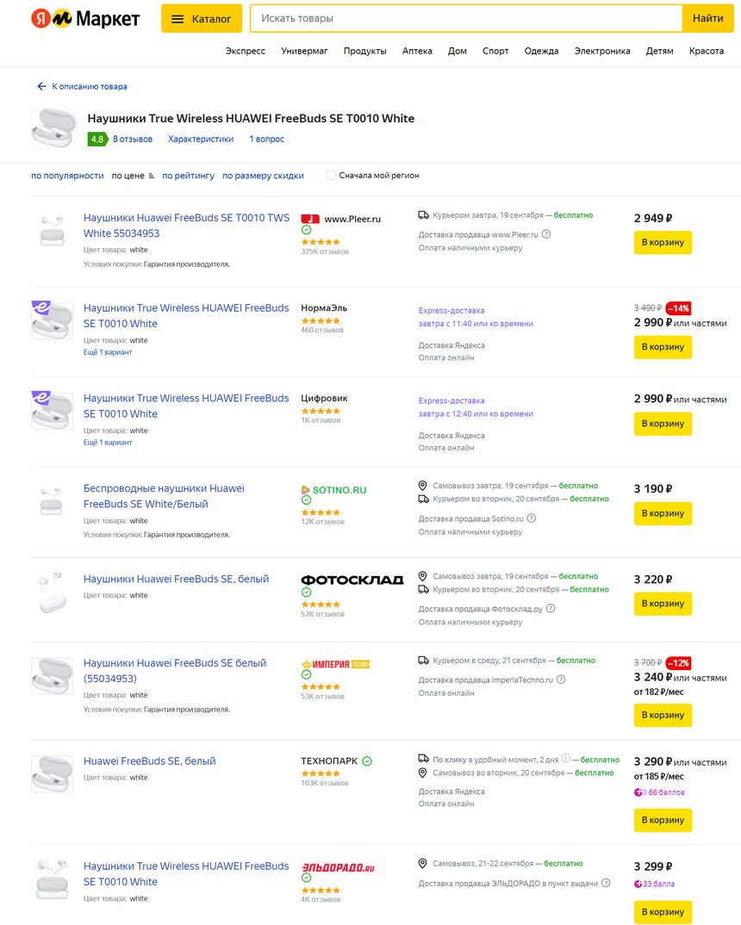Click the back arrow to product description
741x925 pixels.
(x=41, y=87)
